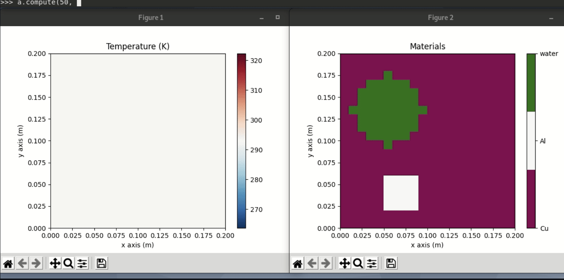564x280 pixels.
Task: Open subplot sliders settings in Figure 2
Action: click(372, 263)
